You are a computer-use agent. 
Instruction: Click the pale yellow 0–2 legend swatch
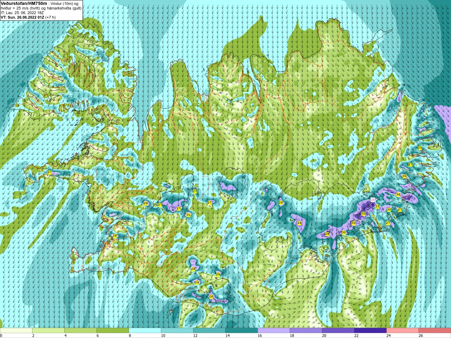point(16,331)
